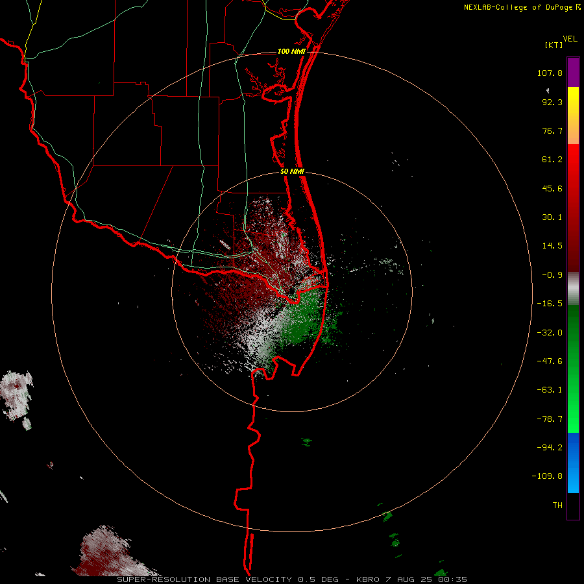Viewport: 584px width, 584px height.
Task: Click the 107.8 legend value
Action: [550, 73]
